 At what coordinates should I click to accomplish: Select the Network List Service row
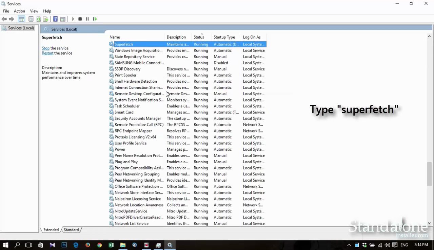pyautogui.click(x=188, y=224)
